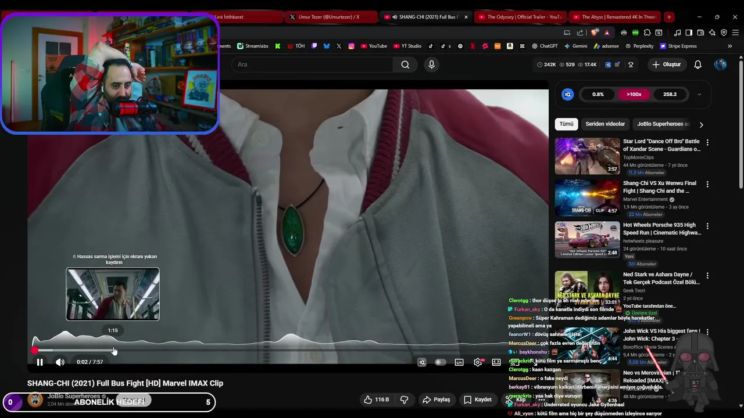Open Star Lord Dance Off video thumbnail
The image size is (744, 418).
tap(587, 156)
